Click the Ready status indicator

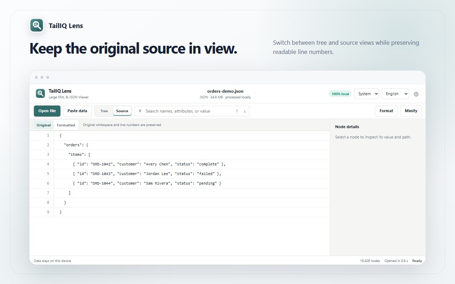[417, 261]
